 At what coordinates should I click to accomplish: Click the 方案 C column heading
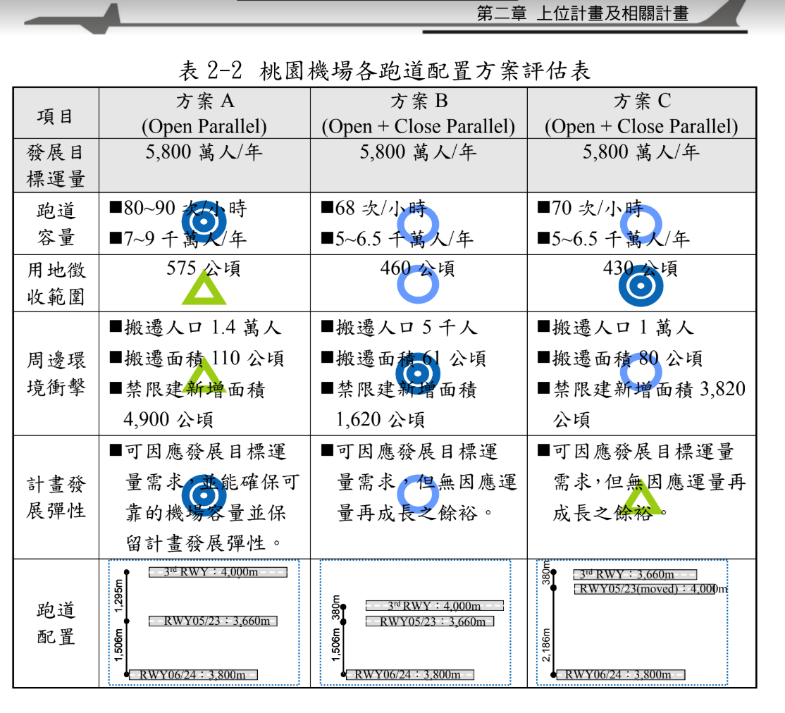[642, 101]
